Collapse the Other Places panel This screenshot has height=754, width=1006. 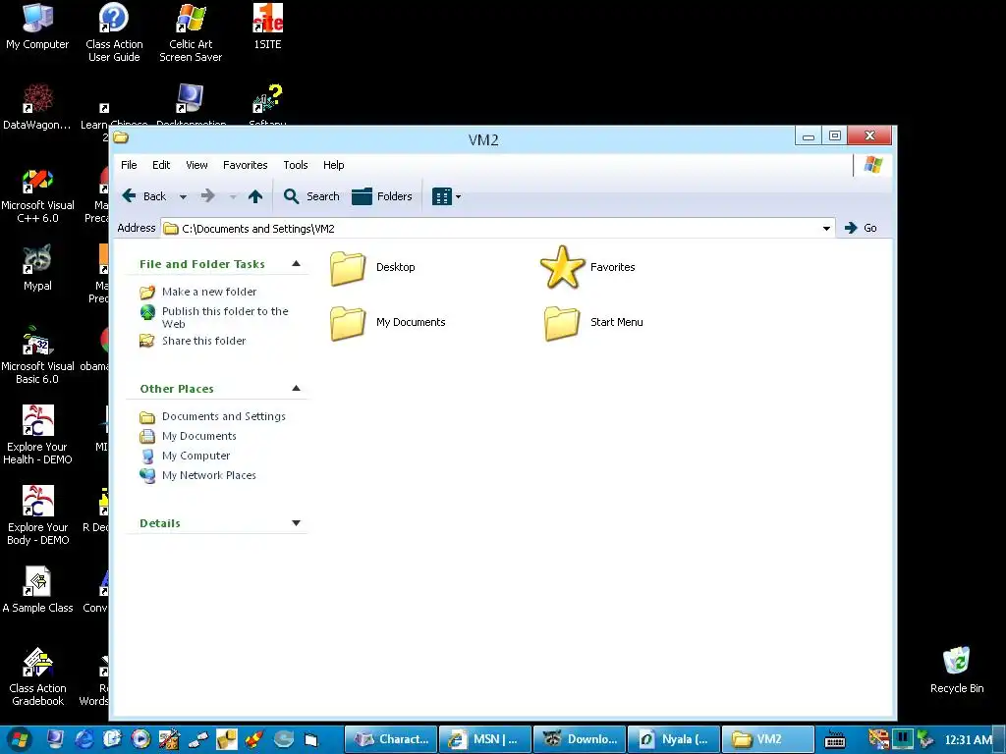tap(297, 388)
